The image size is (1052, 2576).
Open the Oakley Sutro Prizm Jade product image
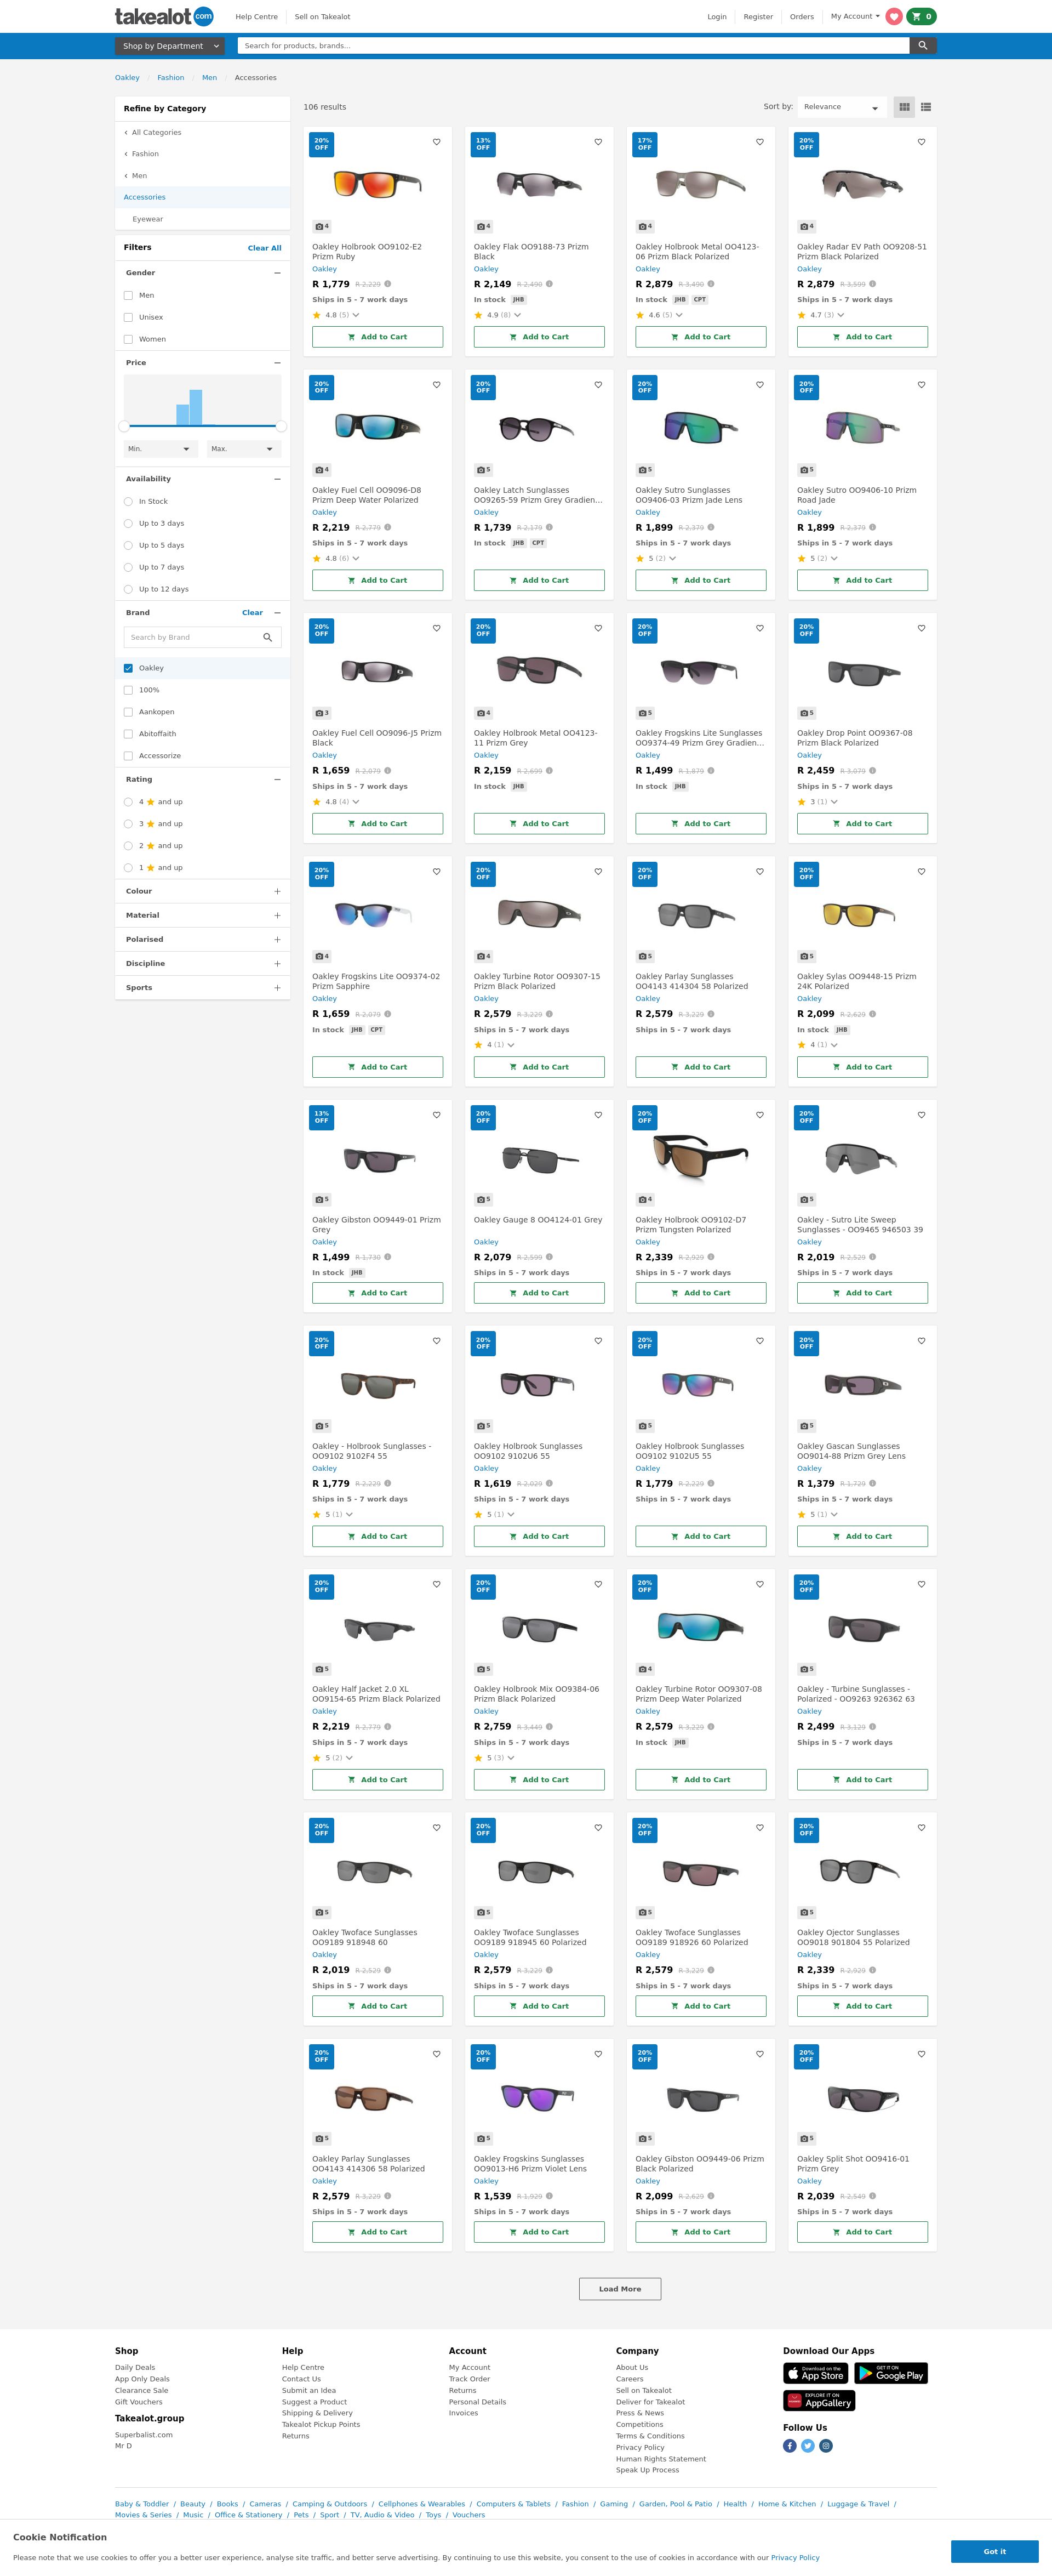(701, 428)
